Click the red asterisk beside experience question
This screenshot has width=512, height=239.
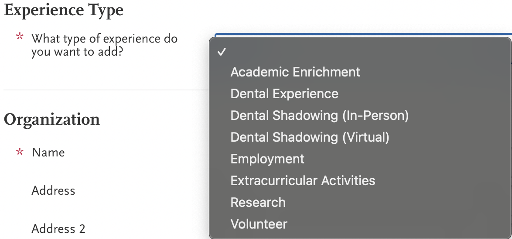(20, 37)
